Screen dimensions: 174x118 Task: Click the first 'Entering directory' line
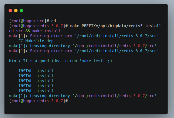84,36
